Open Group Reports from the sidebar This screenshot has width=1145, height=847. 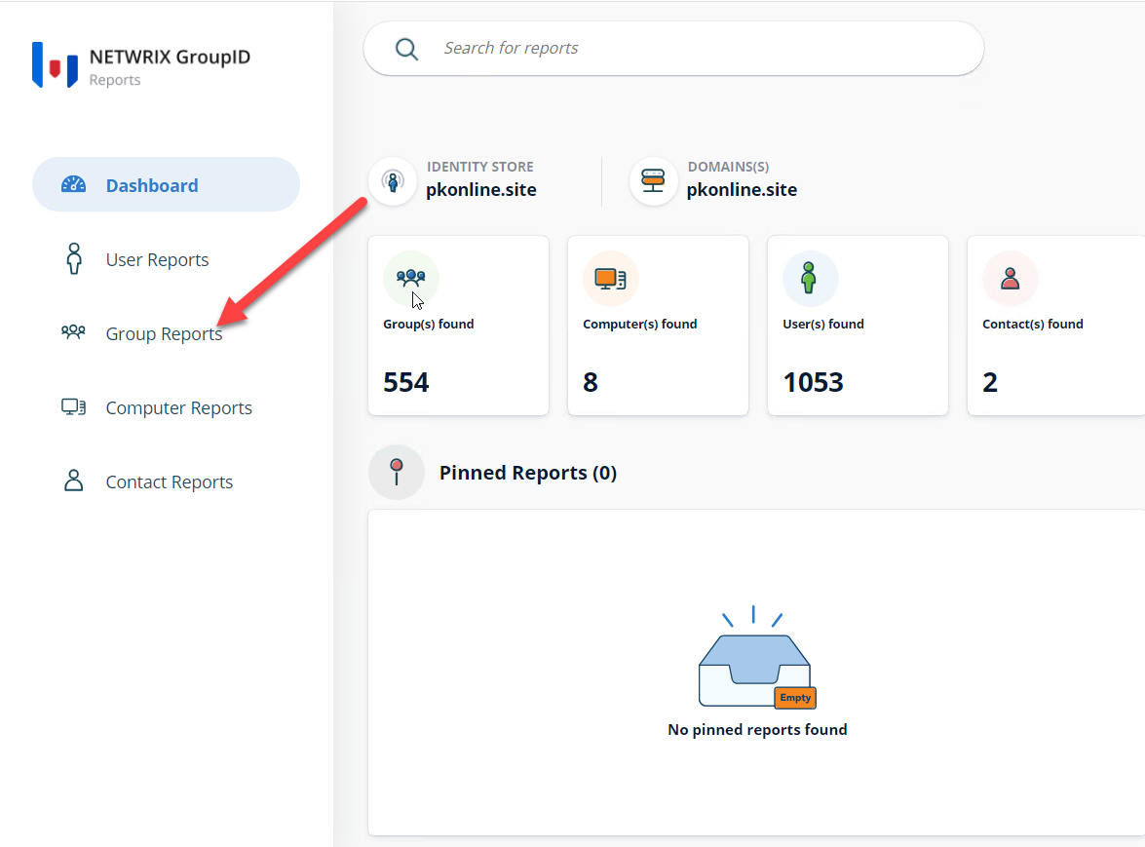coord(163,331)
